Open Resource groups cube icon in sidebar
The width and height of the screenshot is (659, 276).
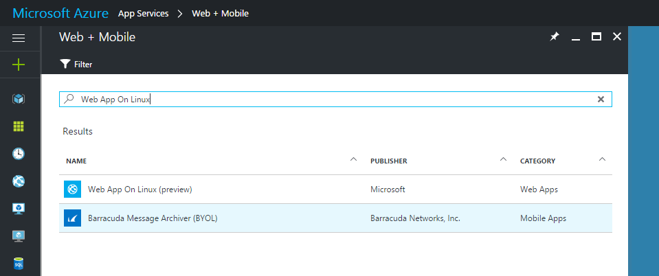point(19,99)
